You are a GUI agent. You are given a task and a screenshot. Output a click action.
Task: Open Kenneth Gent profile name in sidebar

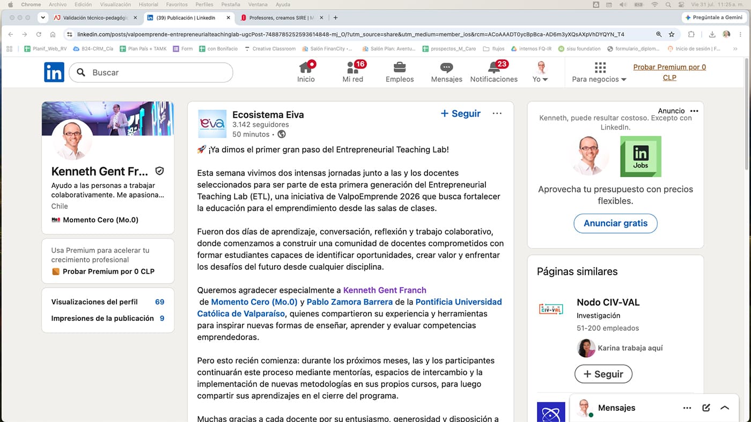[100, 171]
